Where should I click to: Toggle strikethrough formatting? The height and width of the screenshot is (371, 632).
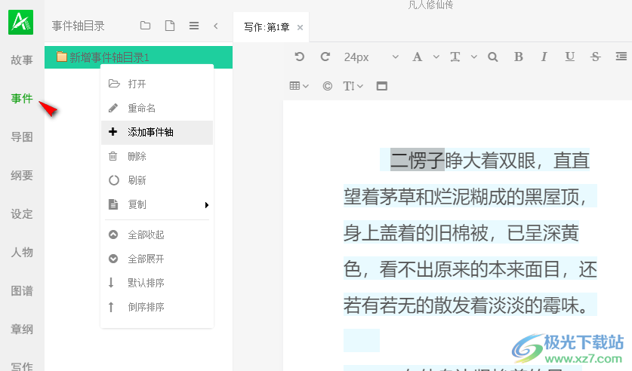click(x=595, y=57)
